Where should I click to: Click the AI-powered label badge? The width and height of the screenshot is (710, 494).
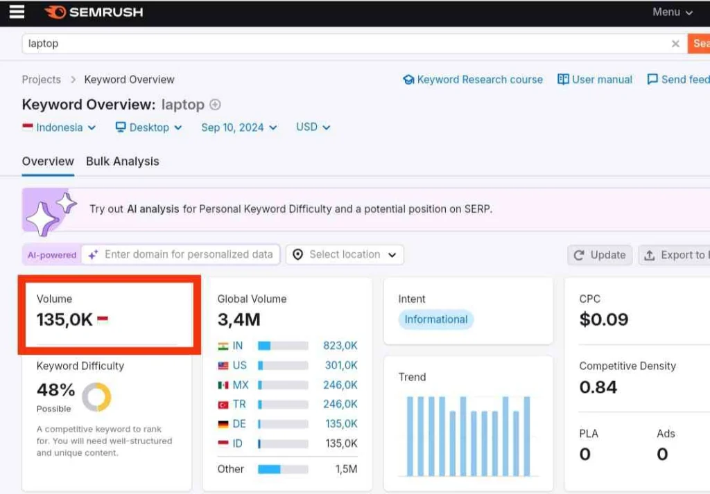(52, 255)
